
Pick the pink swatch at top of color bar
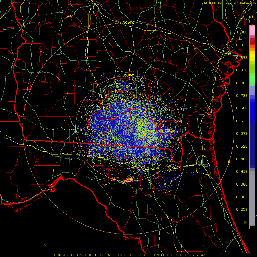252,31
